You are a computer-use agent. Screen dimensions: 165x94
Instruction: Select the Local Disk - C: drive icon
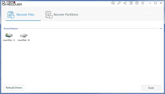pos(9,36)
